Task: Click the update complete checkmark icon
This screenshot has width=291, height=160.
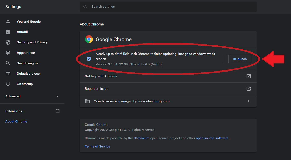Action: pyautogui.click(x=89, y=59)
